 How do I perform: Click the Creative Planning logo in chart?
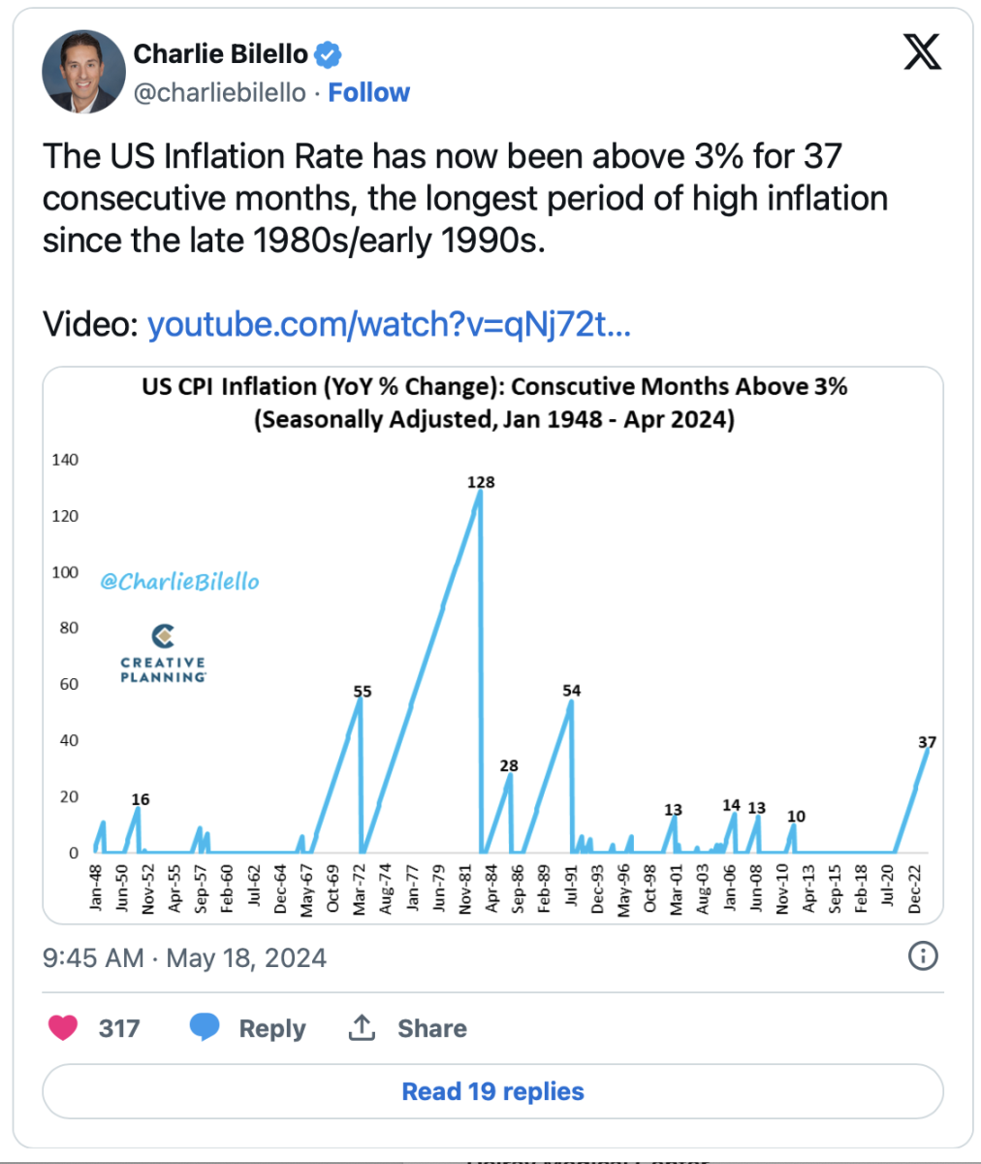163,653
